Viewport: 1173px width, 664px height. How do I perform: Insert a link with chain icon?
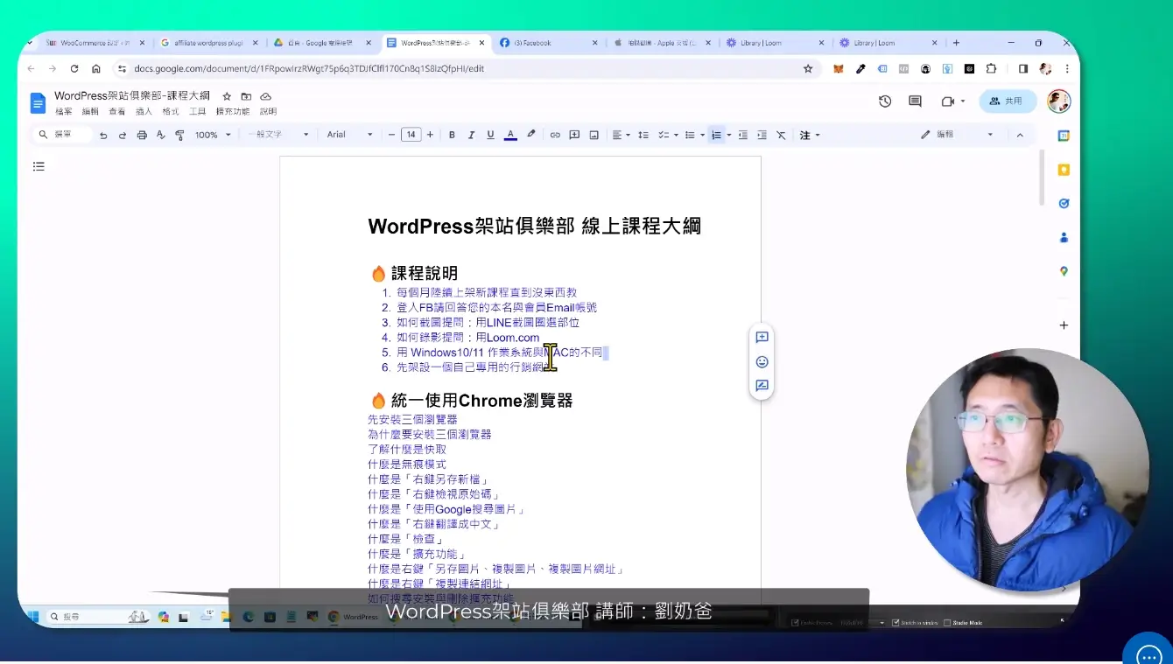(x=555, y=135)
